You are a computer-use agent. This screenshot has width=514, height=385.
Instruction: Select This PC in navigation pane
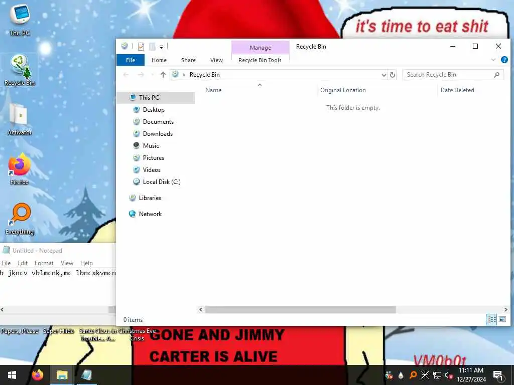(156, 98)
